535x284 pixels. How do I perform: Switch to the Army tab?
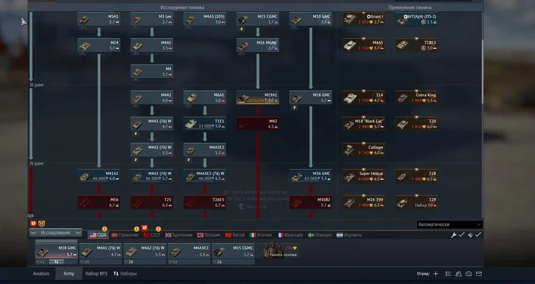coord(68,274)
